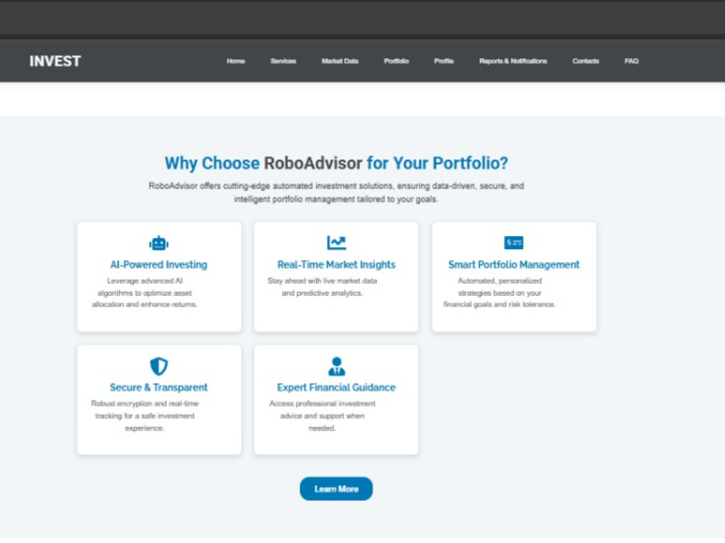Open the Smart Portfolio Management heading

click(514, 264)
